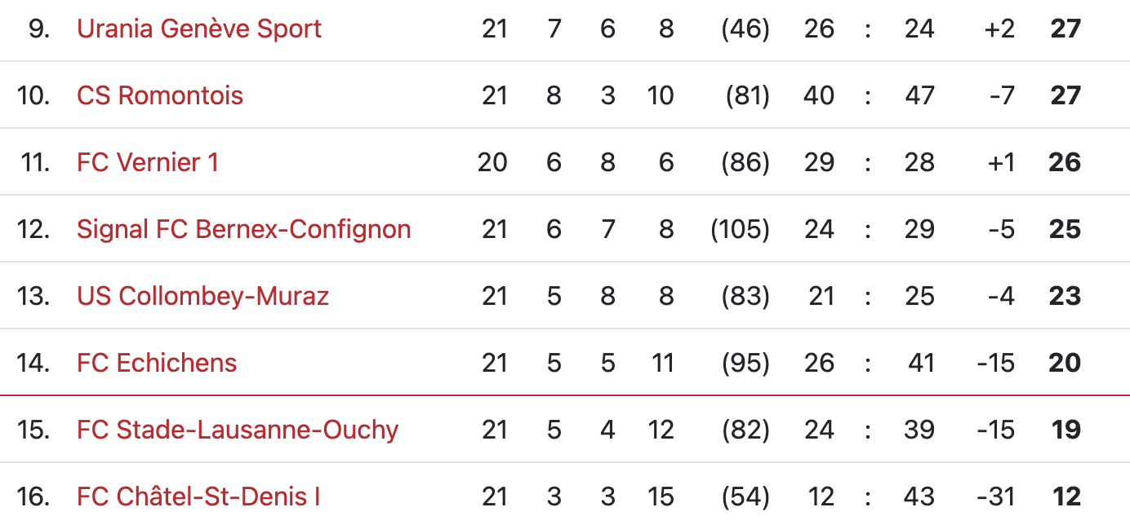Click rank number 16 in the table
The width and height of the screenshot is (1130, 525).
tap(33, 496)
